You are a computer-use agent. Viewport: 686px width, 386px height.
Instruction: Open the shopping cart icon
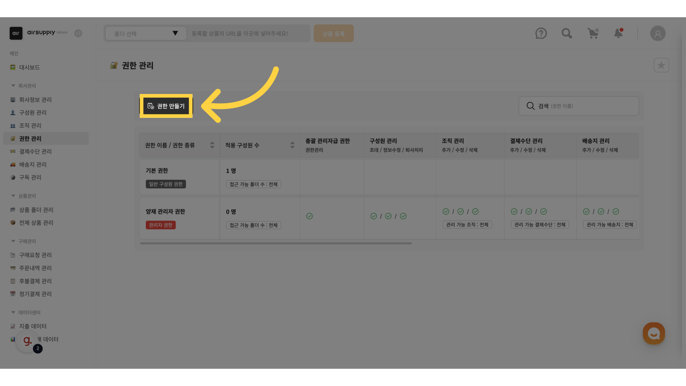tap(593, 34)
